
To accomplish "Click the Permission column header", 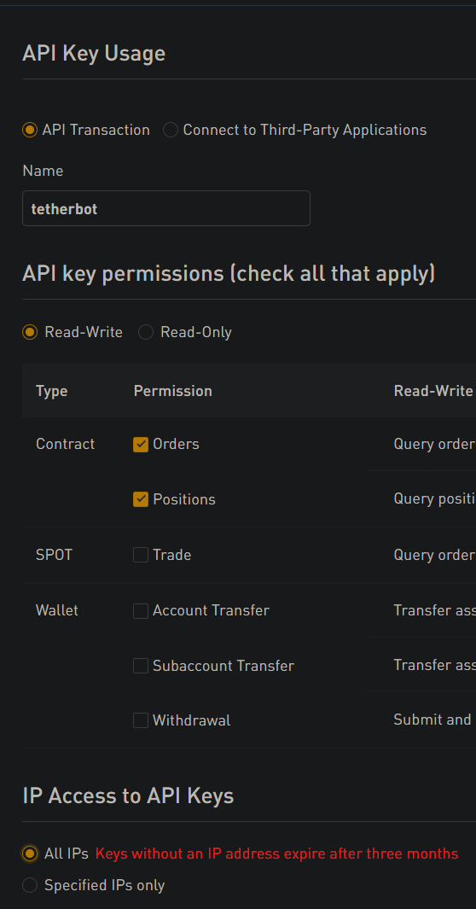I will 172,391.
